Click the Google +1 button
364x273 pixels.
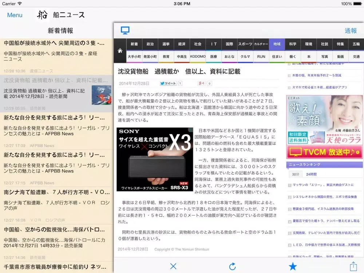pos(202,83)
